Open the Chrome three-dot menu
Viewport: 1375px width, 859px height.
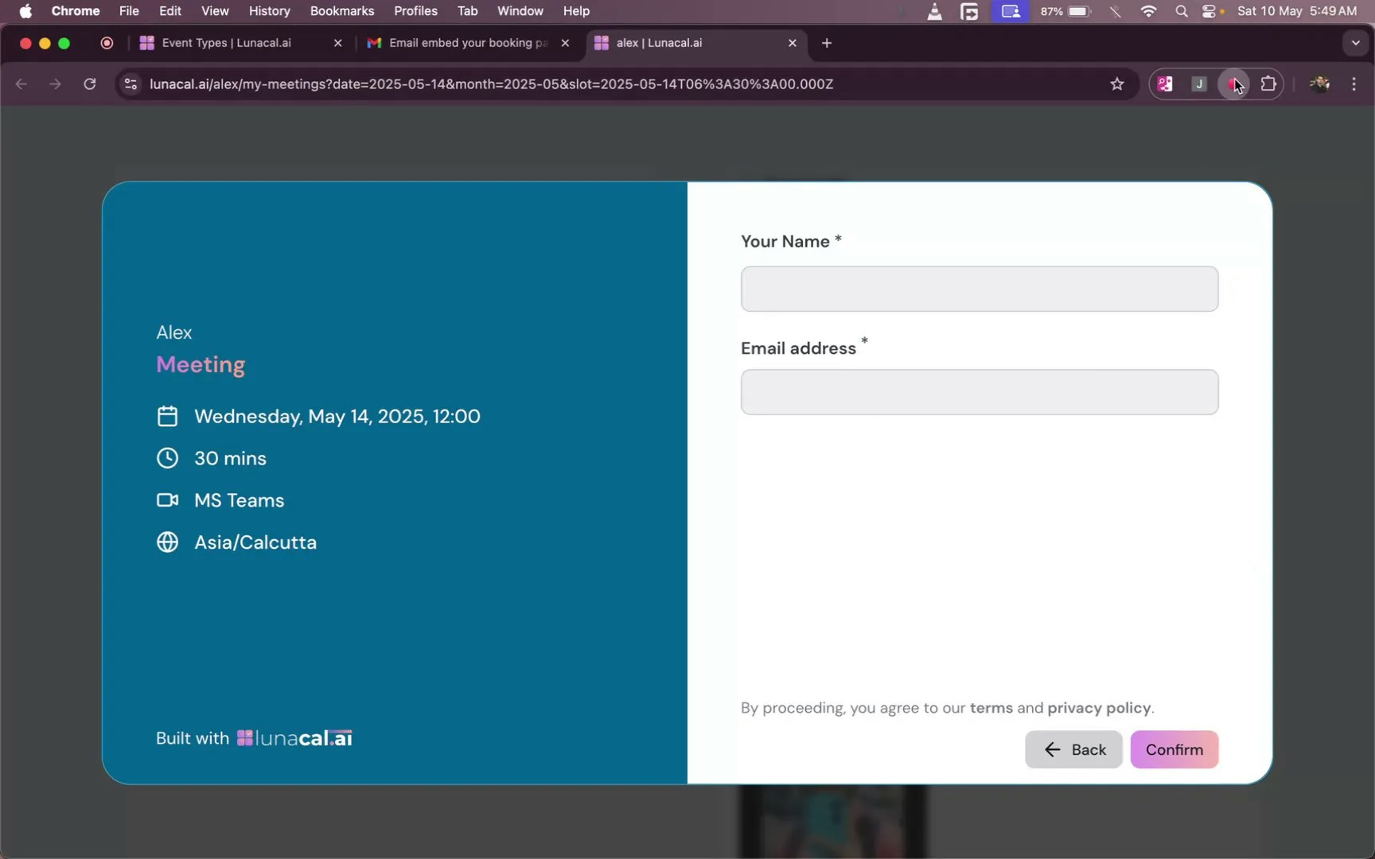click(1354, 84)
